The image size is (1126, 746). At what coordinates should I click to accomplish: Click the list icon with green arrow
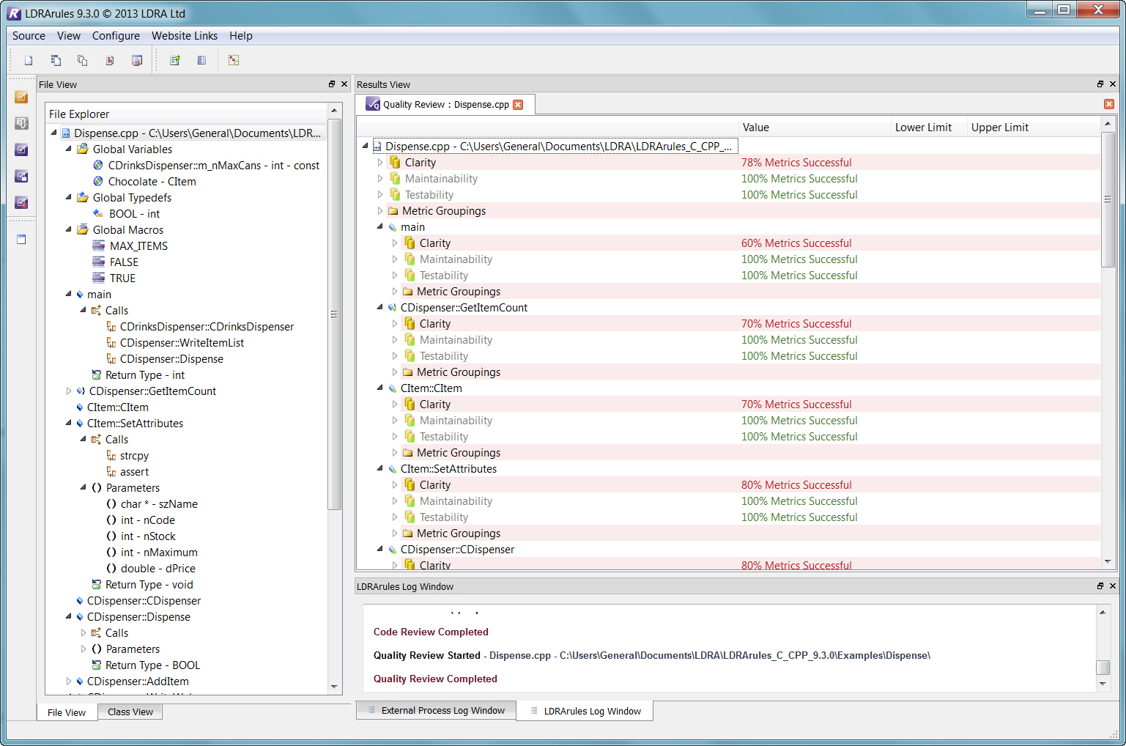click(175, 61)
